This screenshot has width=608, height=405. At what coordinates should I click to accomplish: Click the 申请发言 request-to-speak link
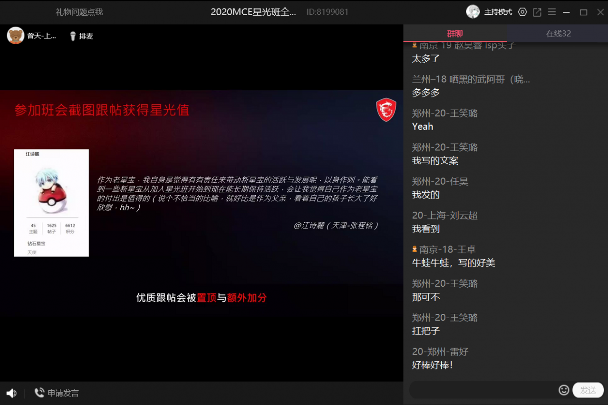tap(63, 393)
